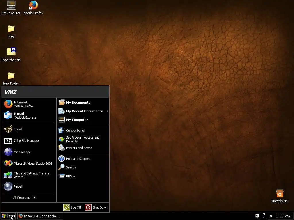The height and width of the screenshot is (220, 294).
Task: Click the Start button on taskbar
Action: coord(8,216)
